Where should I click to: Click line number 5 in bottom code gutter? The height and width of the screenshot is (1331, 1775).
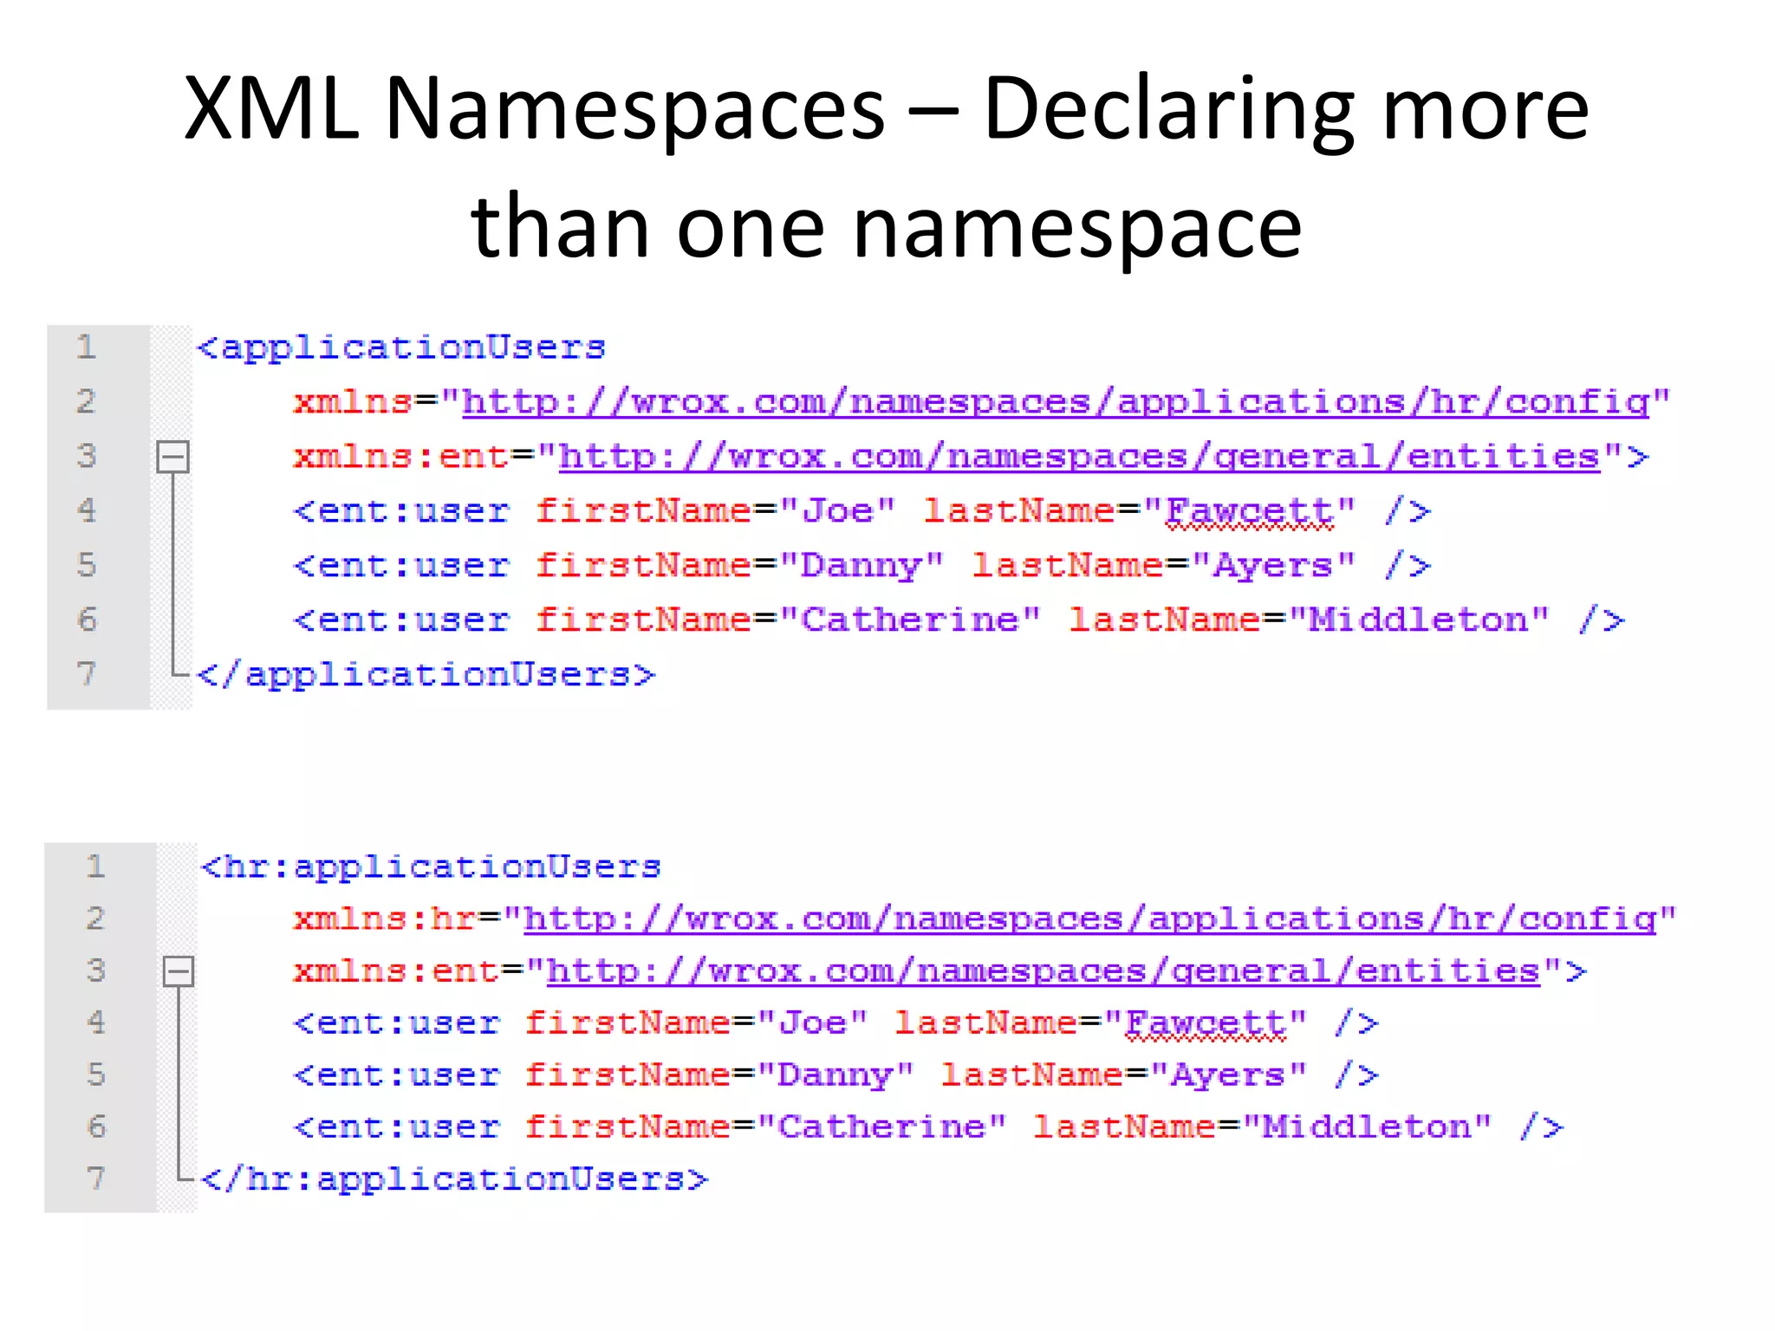(x=95, y=1075)
